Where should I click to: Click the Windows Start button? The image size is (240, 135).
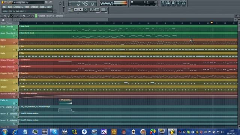[4, 132]
